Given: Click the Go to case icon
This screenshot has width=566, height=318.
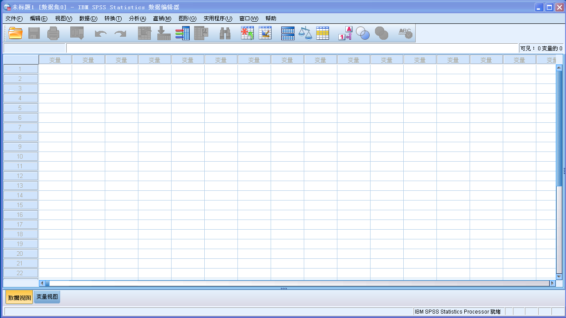Looking at the screenshot, I should 145,33.
